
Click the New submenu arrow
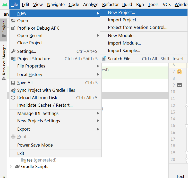pos(98,13)
